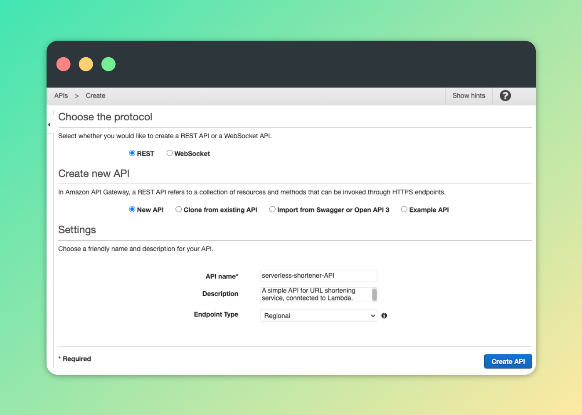Choose Clone from existing API
The width and height of the screenshot is (582, 415).
tap(178, 209)
